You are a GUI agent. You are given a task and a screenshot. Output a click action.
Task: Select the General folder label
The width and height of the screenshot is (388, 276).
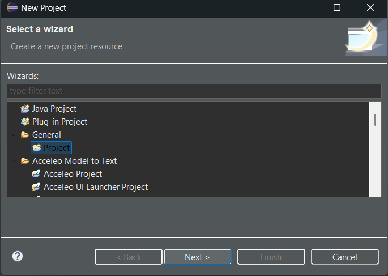point(46,135)
